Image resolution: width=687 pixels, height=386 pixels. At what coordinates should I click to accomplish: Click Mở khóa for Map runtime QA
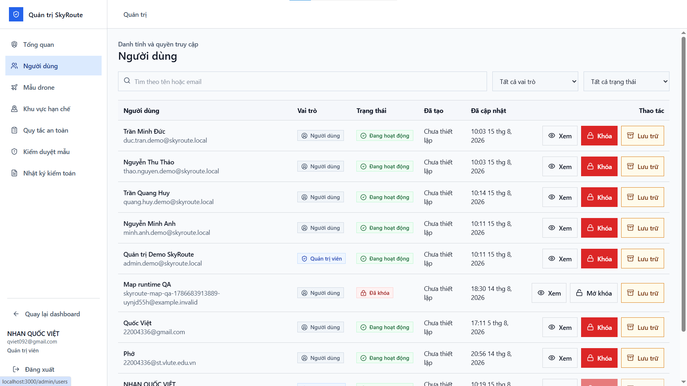pos(594,293)
